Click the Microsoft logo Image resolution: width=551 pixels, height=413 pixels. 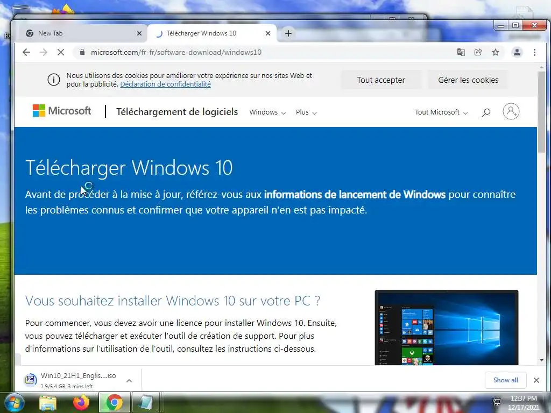62,111
